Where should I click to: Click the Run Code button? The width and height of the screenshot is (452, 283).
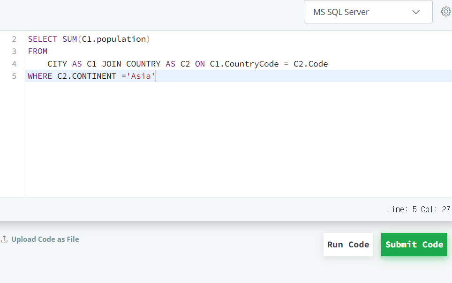pyautogui.click(x=348, y=245)
